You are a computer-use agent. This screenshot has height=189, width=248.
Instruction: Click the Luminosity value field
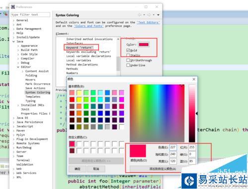click(173, 161)
